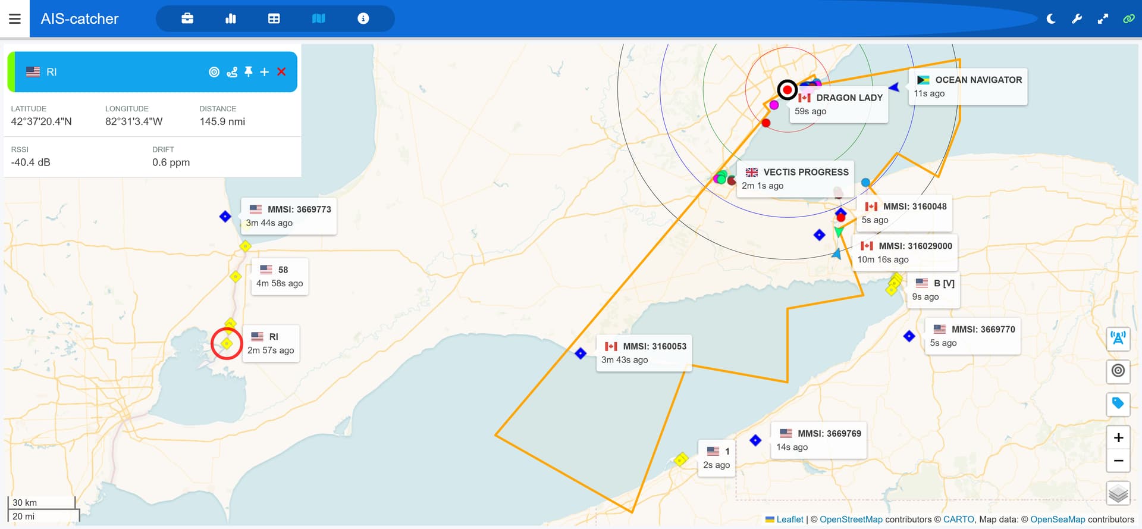Open the hamburger menu
The height and width of the screenshot is (529, 1142).
(x=15, y=18)
